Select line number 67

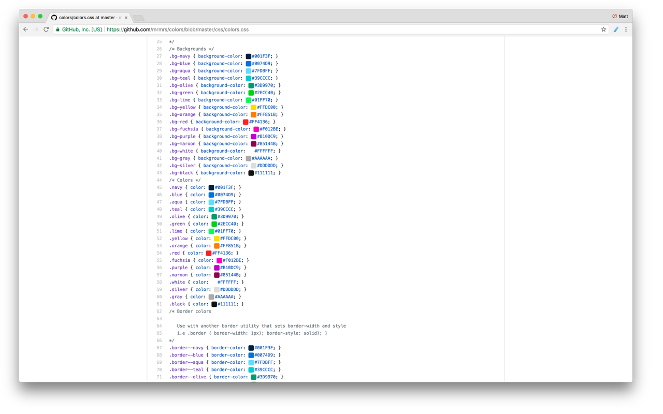pos(159,347)
